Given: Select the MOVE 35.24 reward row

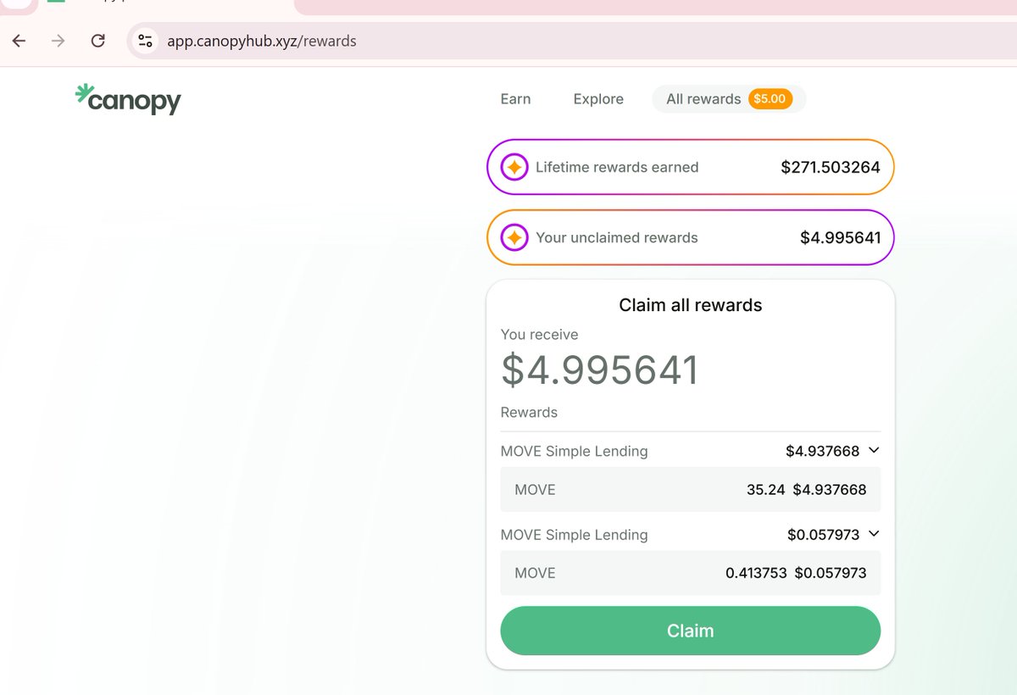Looking at the screenshot, I should (x=689, y=489).
